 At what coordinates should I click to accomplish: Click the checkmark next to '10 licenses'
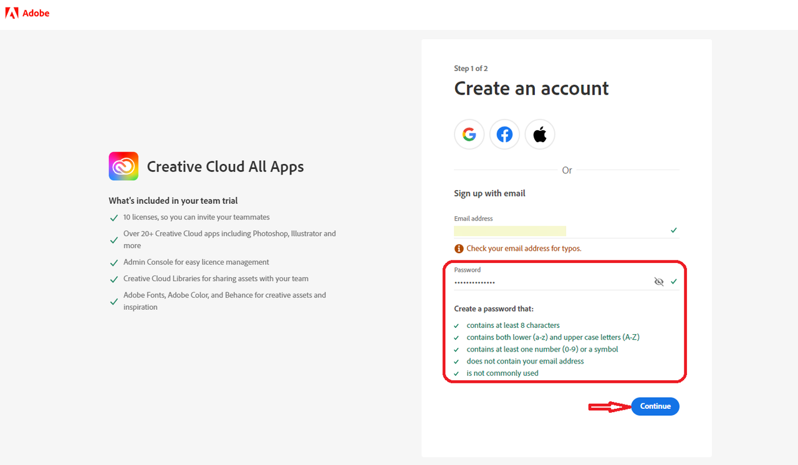pyautogui.click(x=113, y=218)
